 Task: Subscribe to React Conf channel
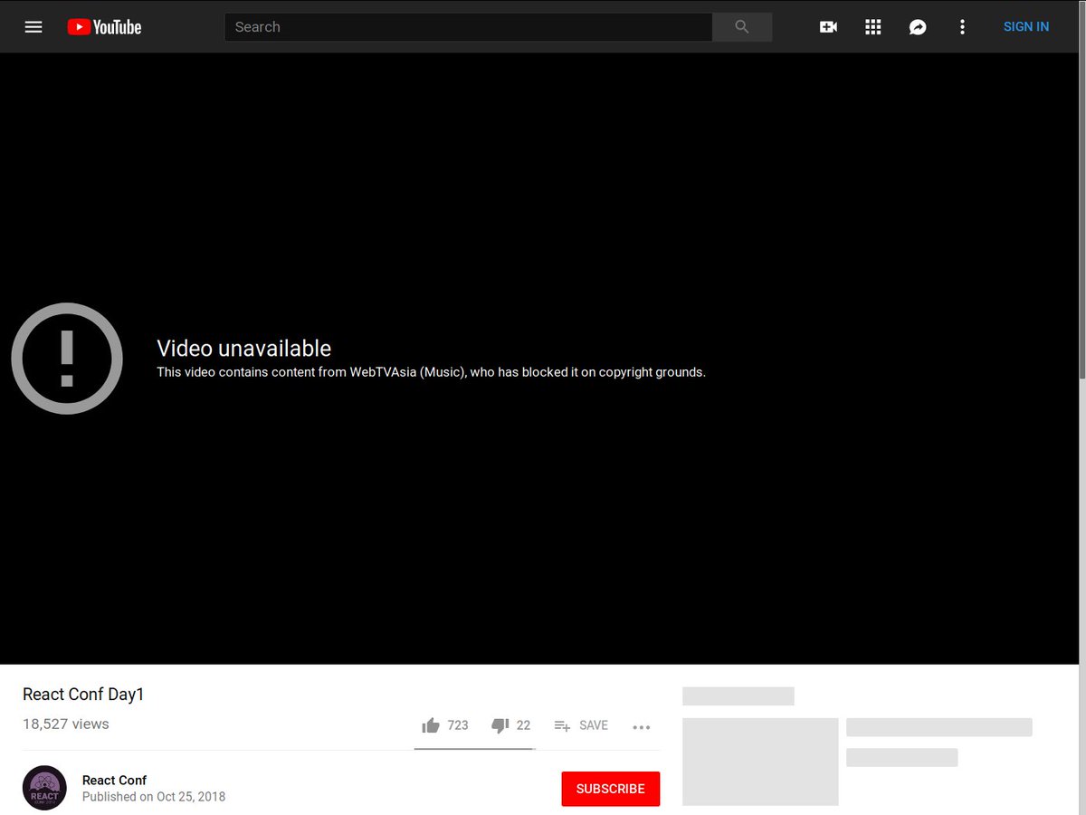coord(611,789)
